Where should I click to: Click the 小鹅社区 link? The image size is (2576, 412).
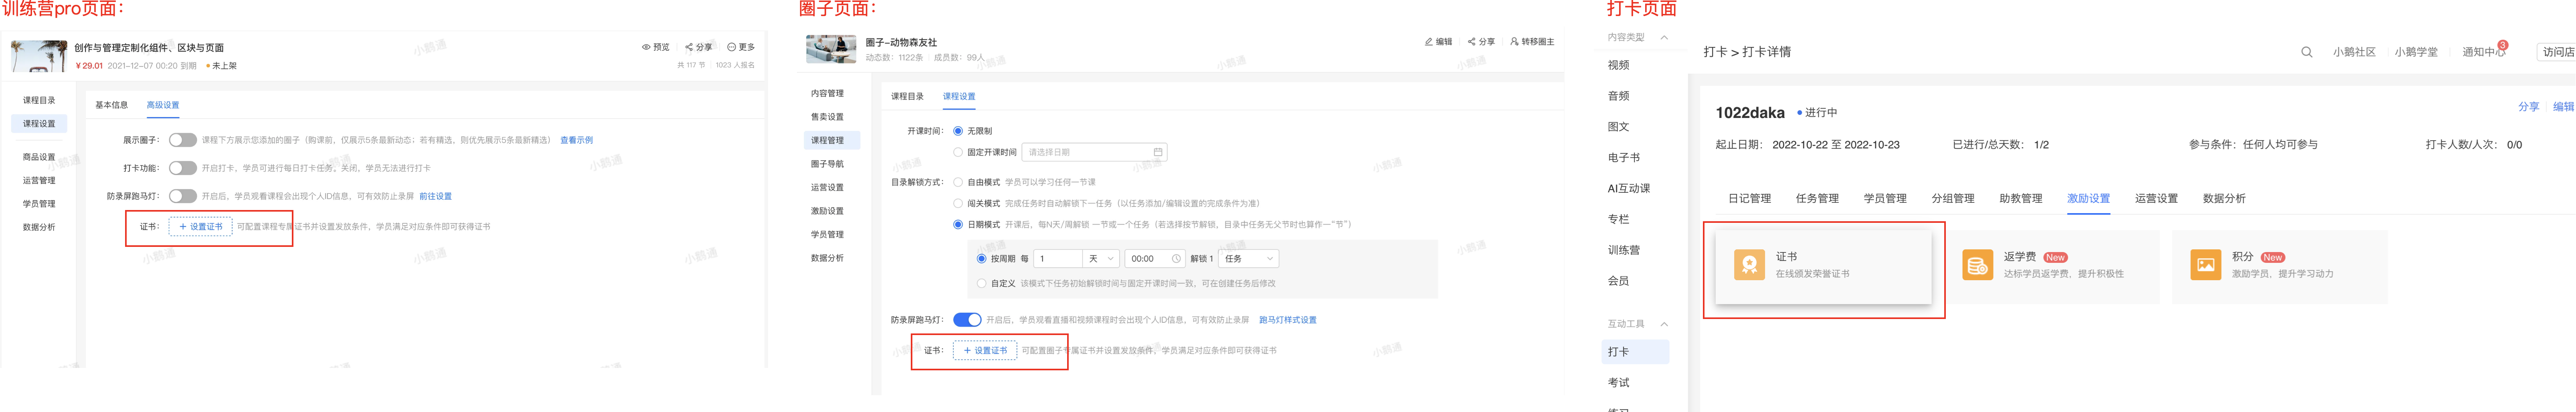2354,52
